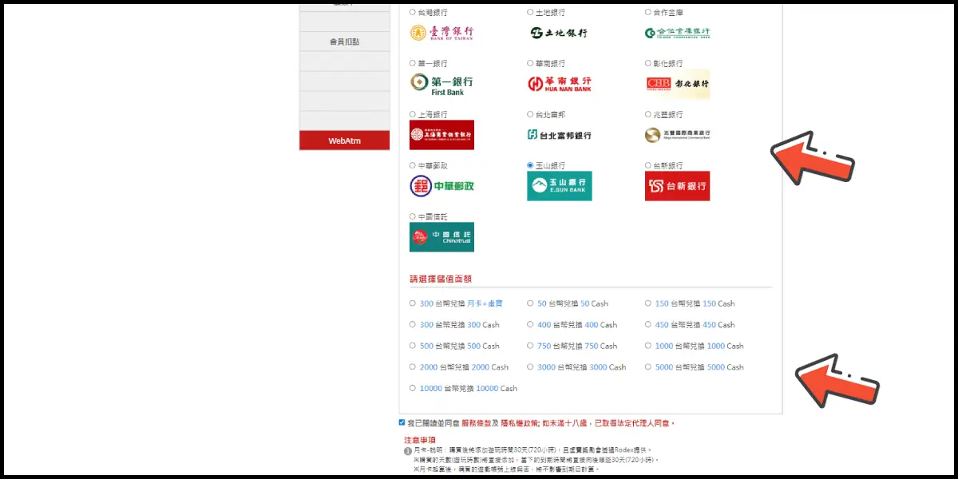Select the 玉山銀行 radio button
The height and width of the screenshot is (479, 958).
(x=531, y=165)
